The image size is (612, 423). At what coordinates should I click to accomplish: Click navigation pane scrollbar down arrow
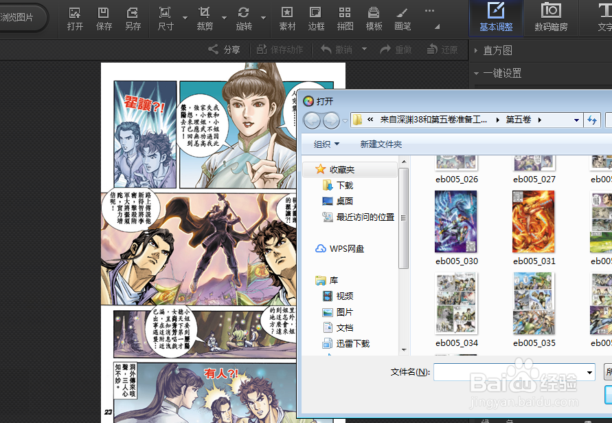[x=404, y=350]
